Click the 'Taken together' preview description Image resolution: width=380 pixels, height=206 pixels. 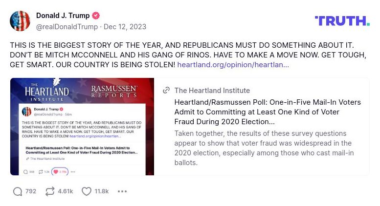pos(264,148)
